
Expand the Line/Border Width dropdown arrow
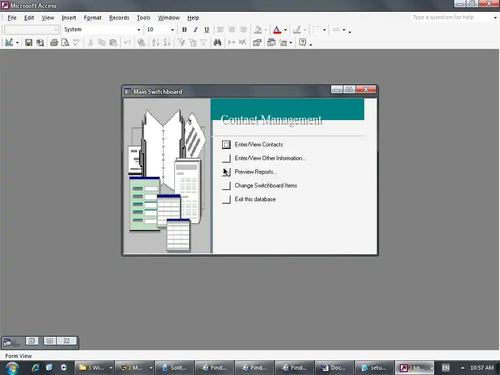coord(324,30)
